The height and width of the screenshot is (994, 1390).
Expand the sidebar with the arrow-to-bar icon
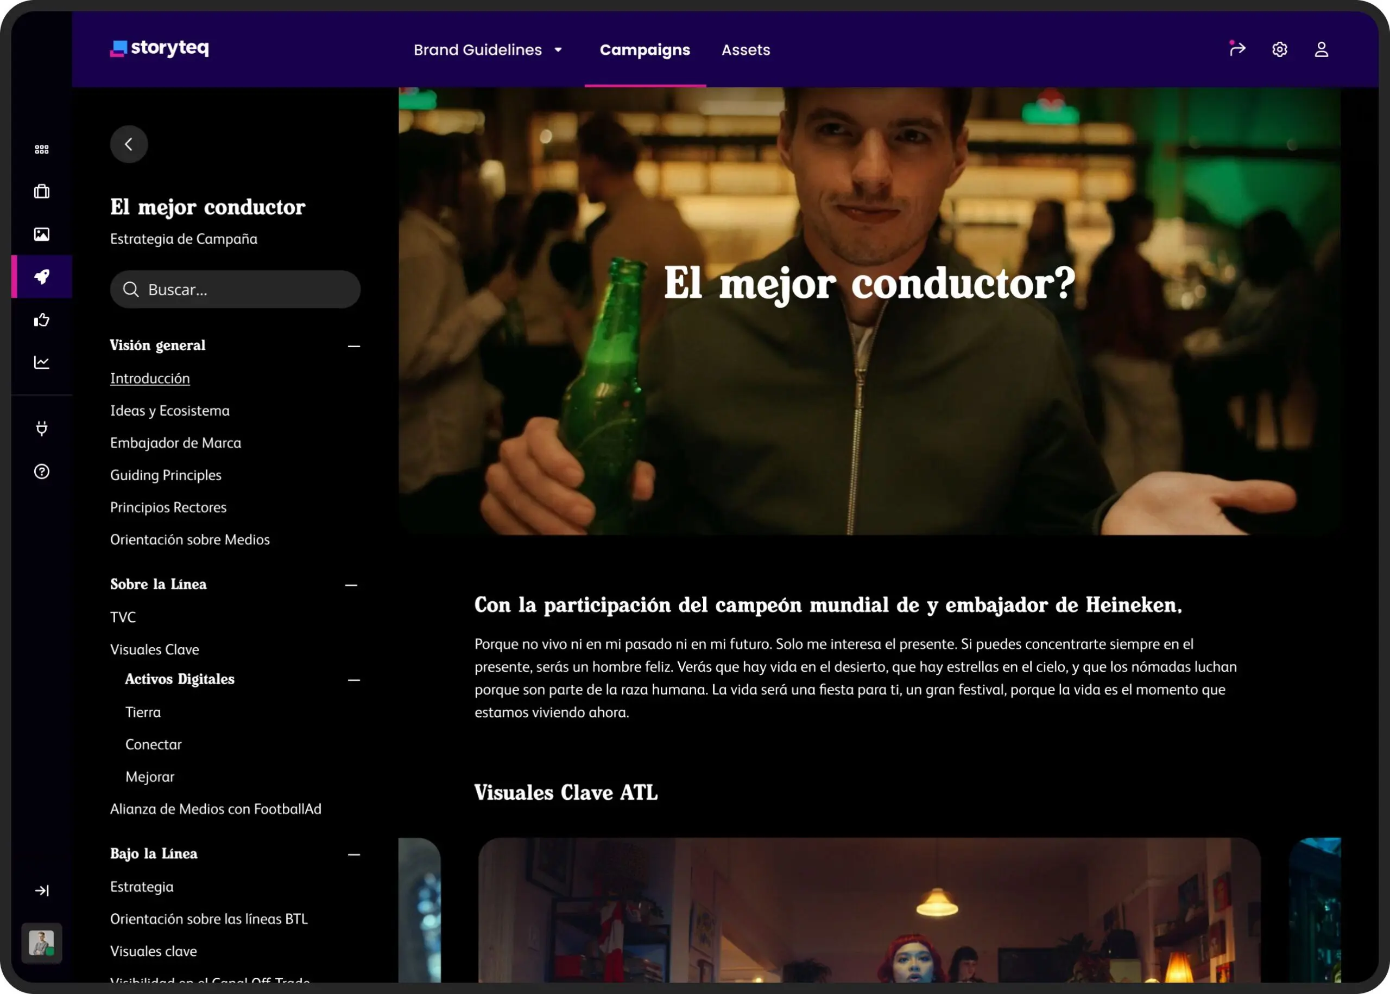click(42, 890)
